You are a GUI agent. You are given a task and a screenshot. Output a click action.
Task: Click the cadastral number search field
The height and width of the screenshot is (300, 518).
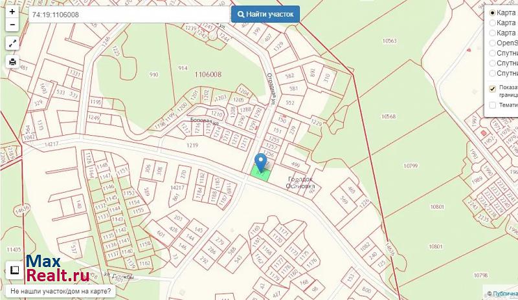coord(129,14)
